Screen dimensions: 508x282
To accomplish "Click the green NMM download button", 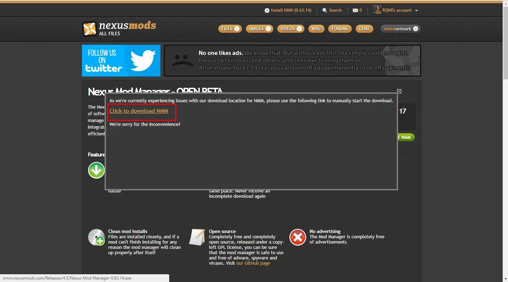I will (406, 137).
